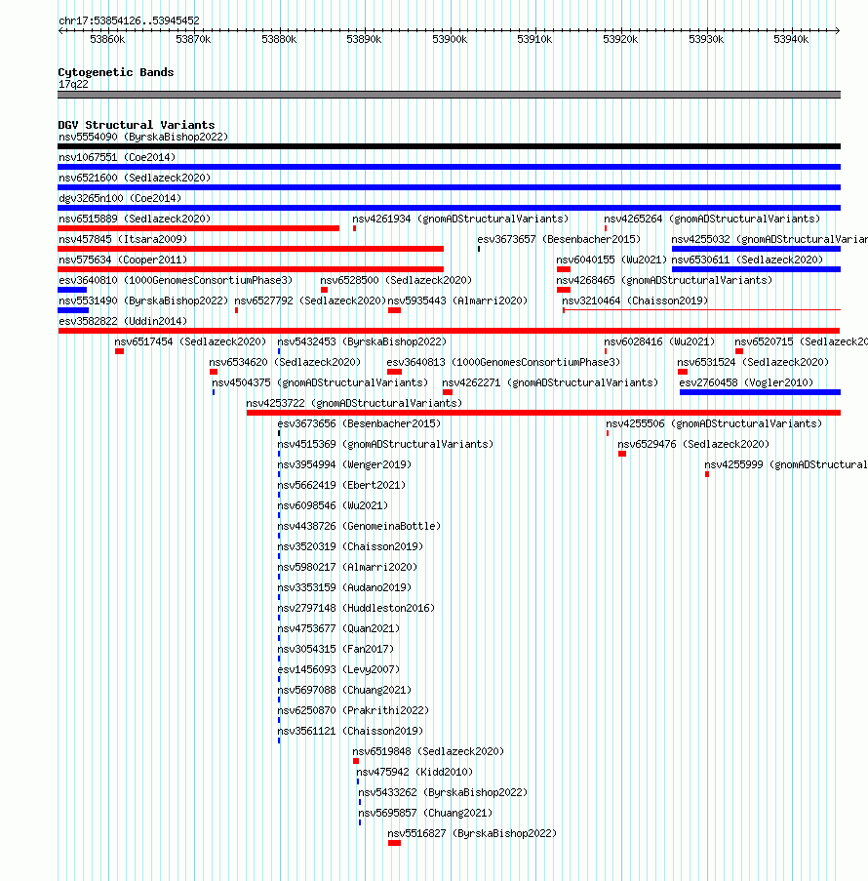The width and height of the screenshot is (868, 881).
Task: Click nsv475942 (Kidd2010) label
Action: [414, 773]
